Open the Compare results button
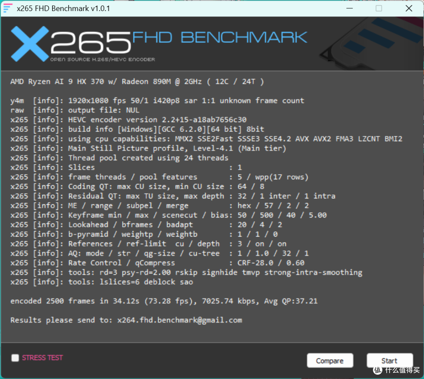424x379 pixels. (330, 360)
